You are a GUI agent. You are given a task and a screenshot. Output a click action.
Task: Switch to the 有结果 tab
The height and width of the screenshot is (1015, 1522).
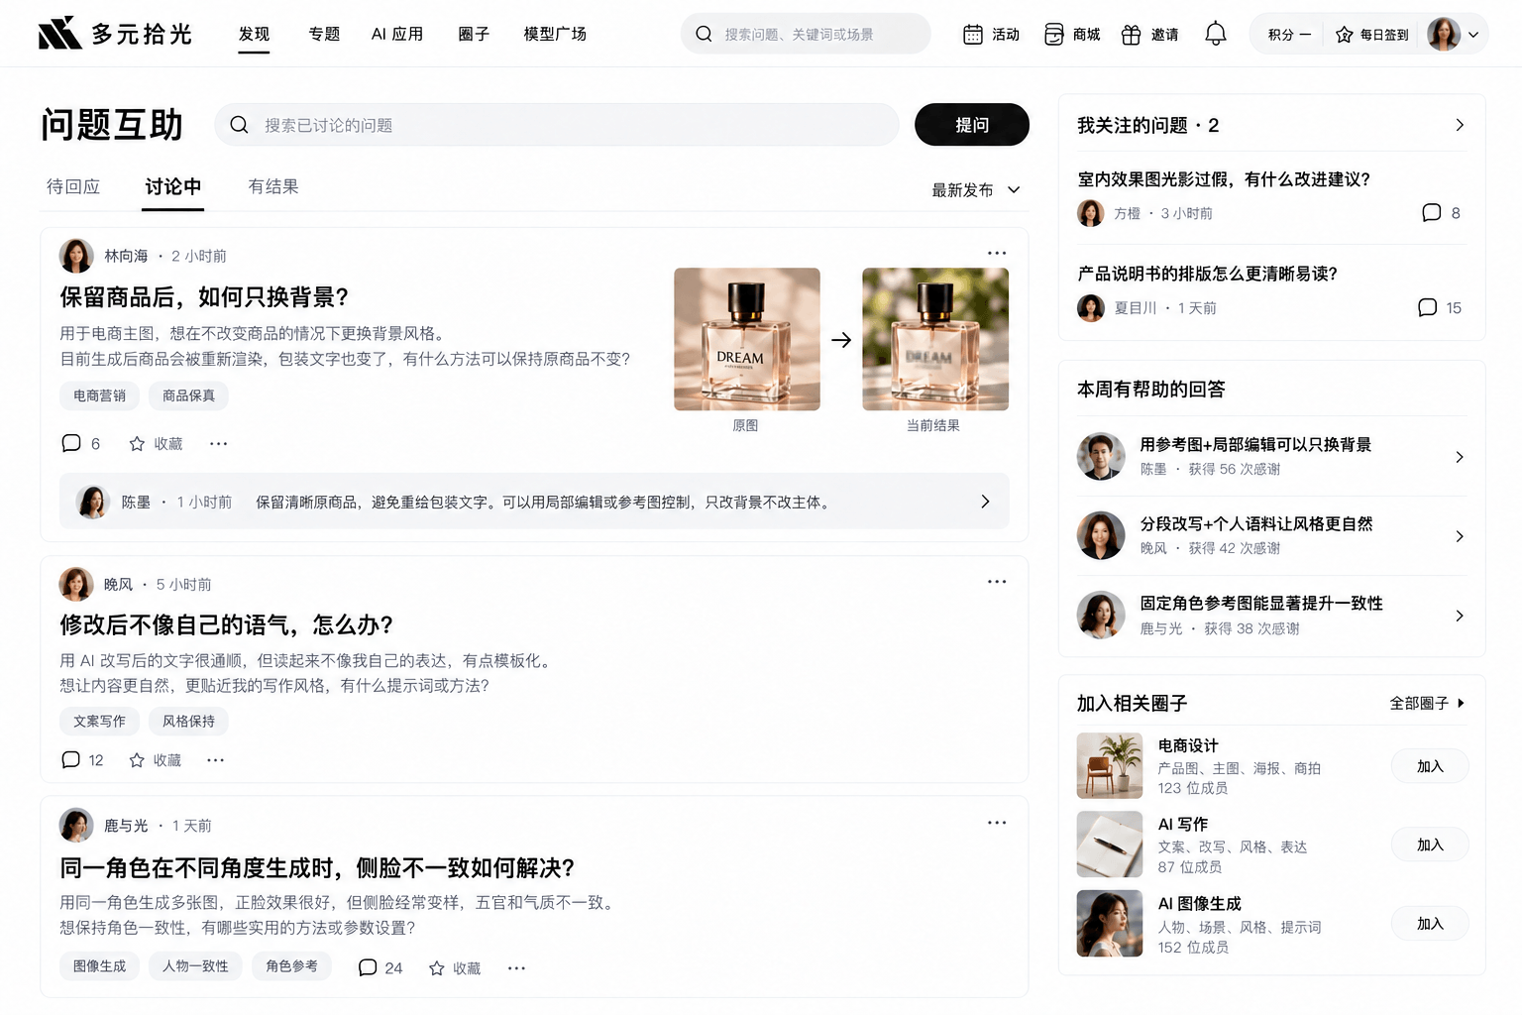click(273, 186)
